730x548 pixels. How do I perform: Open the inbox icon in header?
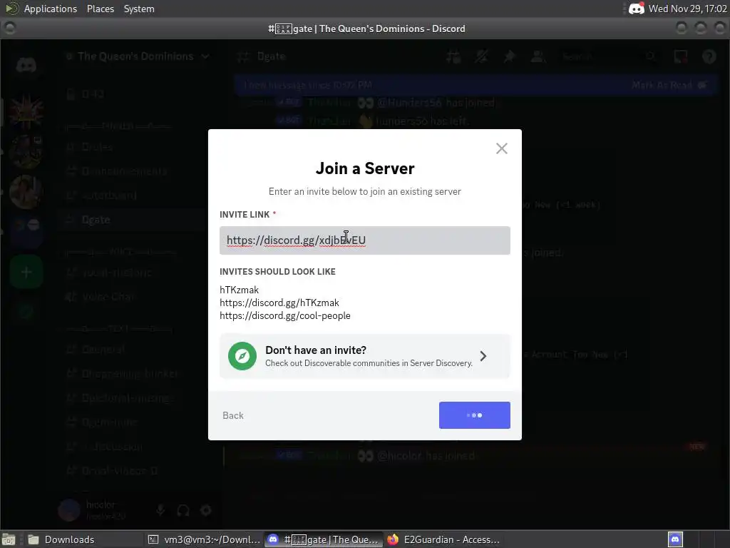coord(681,57)
